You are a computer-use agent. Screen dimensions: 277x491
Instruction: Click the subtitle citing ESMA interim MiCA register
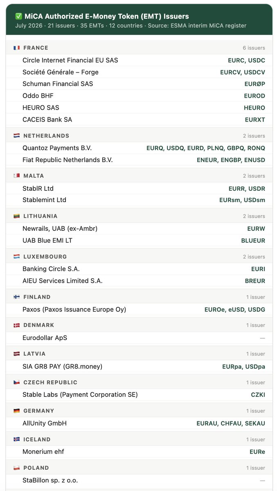(x=131, y=26)
